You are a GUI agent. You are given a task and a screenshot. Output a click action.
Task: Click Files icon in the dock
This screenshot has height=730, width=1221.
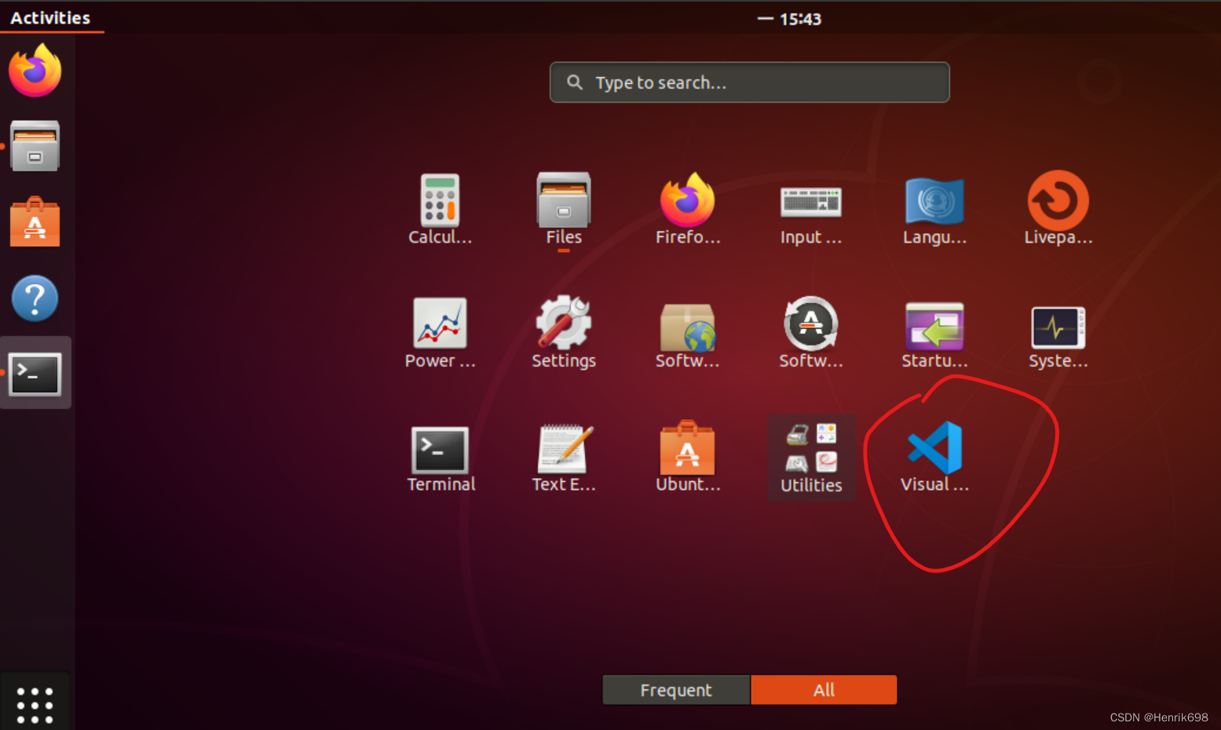pyautogui.click(x=35, y=145)
